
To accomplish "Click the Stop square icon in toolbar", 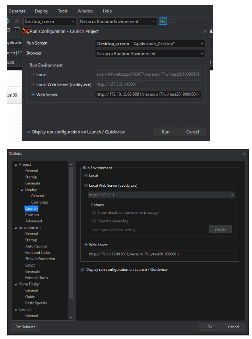I will coord(17,21).
